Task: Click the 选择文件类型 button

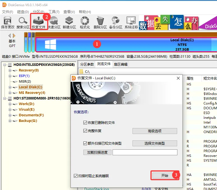Action: pyautogui.click(x=155, y=143)
